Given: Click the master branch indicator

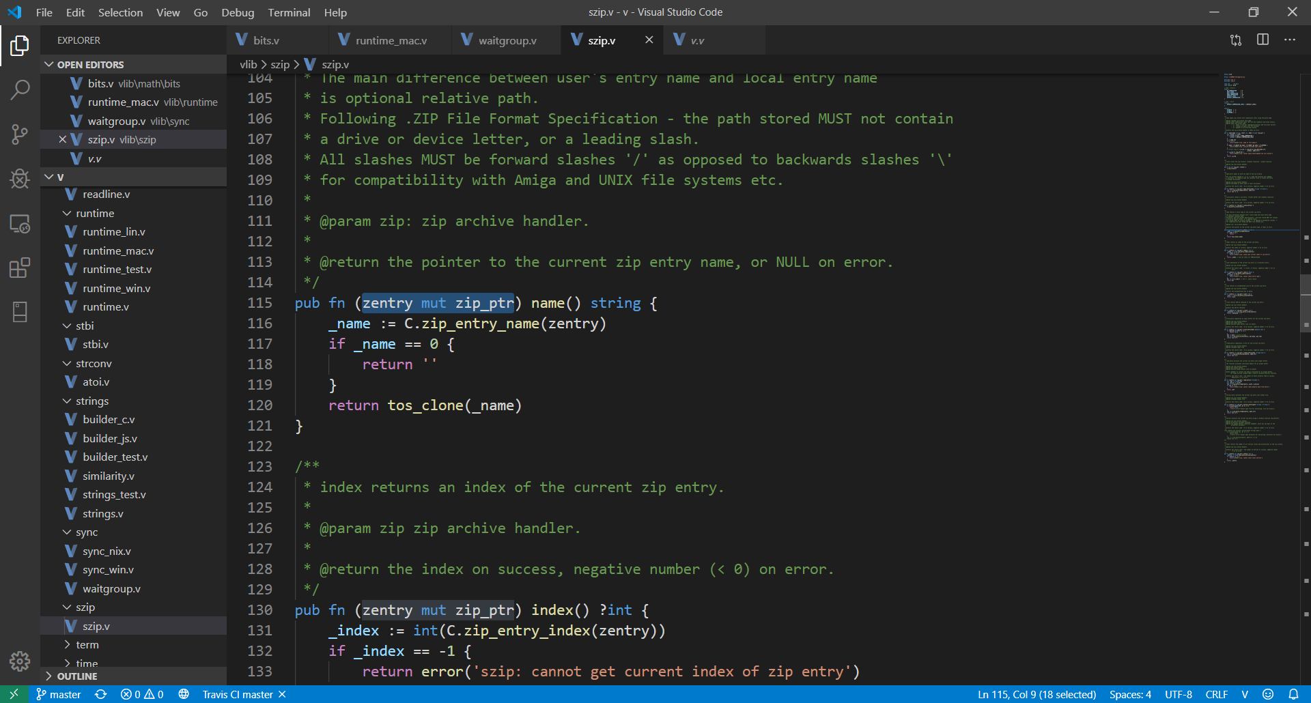Looking at the screenshot, I should coord(59,694).
